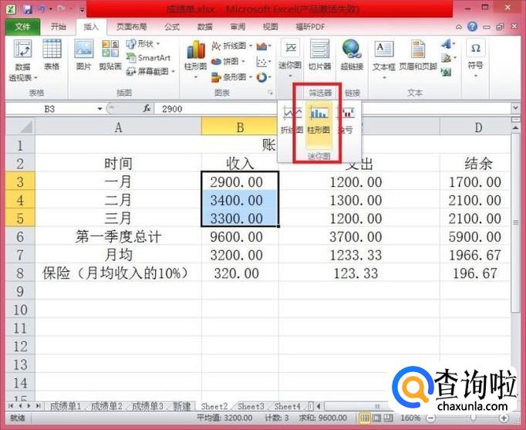This screenshot has width=526, height=430.
Task: Switch to the Page Layout tab
Action: pyautogui.click(x=131, y=27)
